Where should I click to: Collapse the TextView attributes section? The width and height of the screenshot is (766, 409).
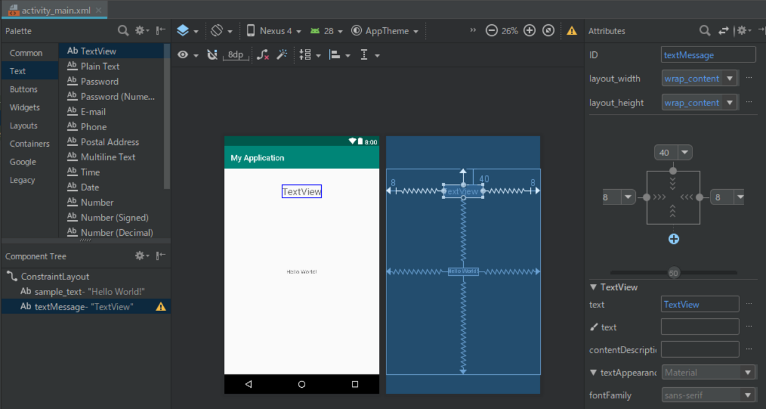pos(593,287)
